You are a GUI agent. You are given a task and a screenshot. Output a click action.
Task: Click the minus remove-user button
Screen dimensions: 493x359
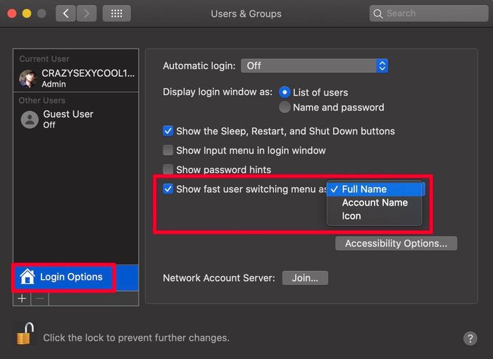40,298
